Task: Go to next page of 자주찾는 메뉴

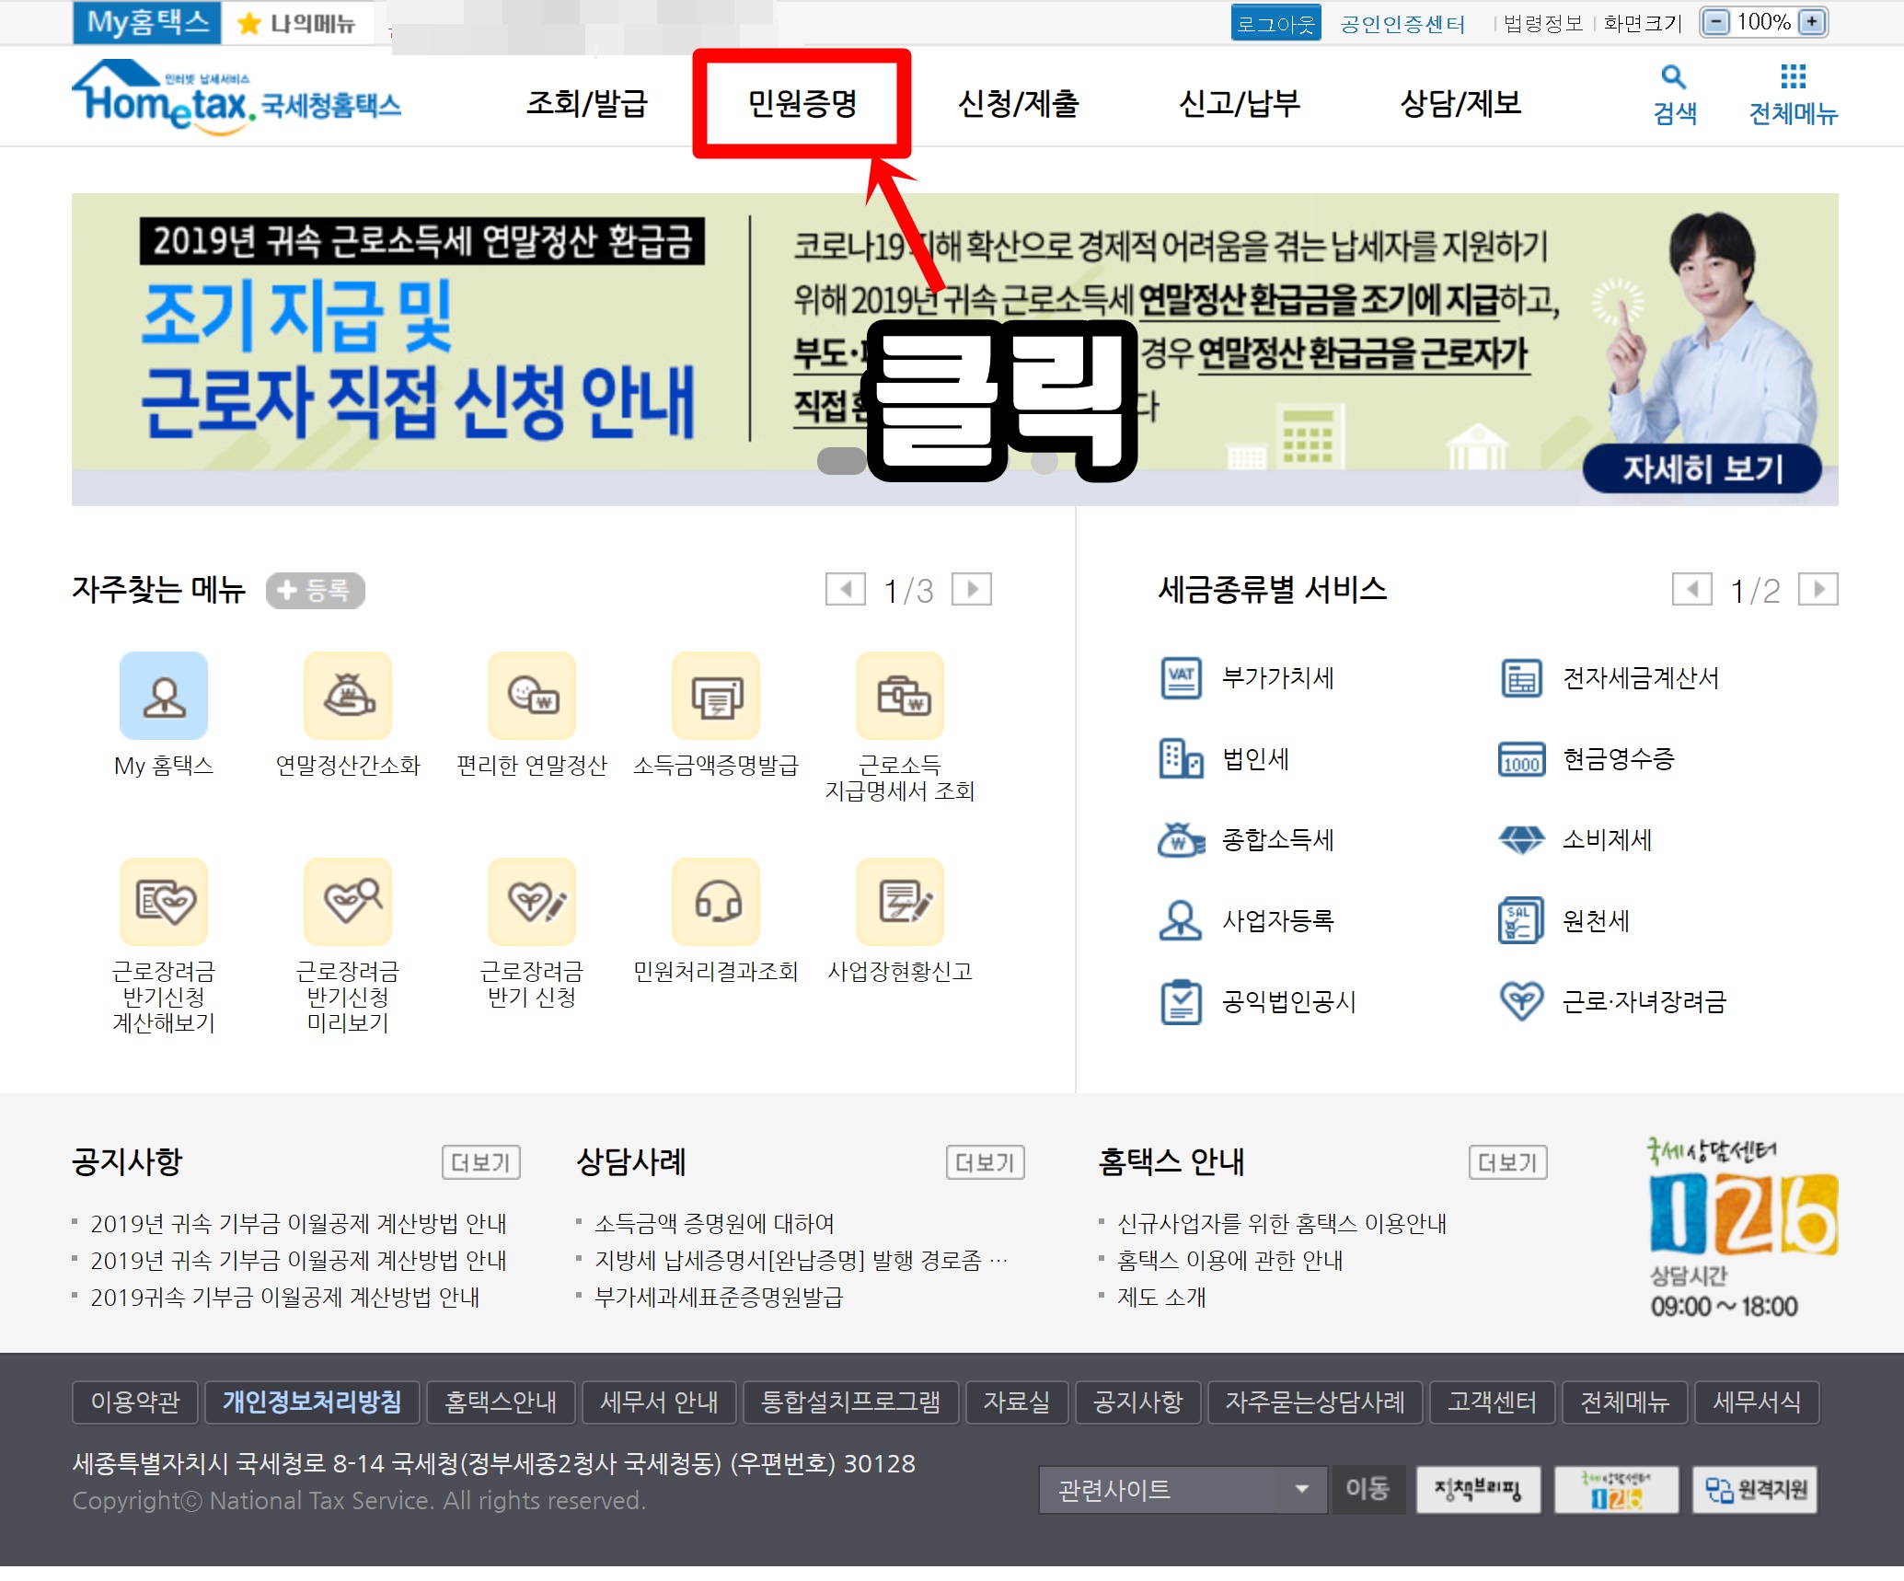Action: [x=972, y=589]
